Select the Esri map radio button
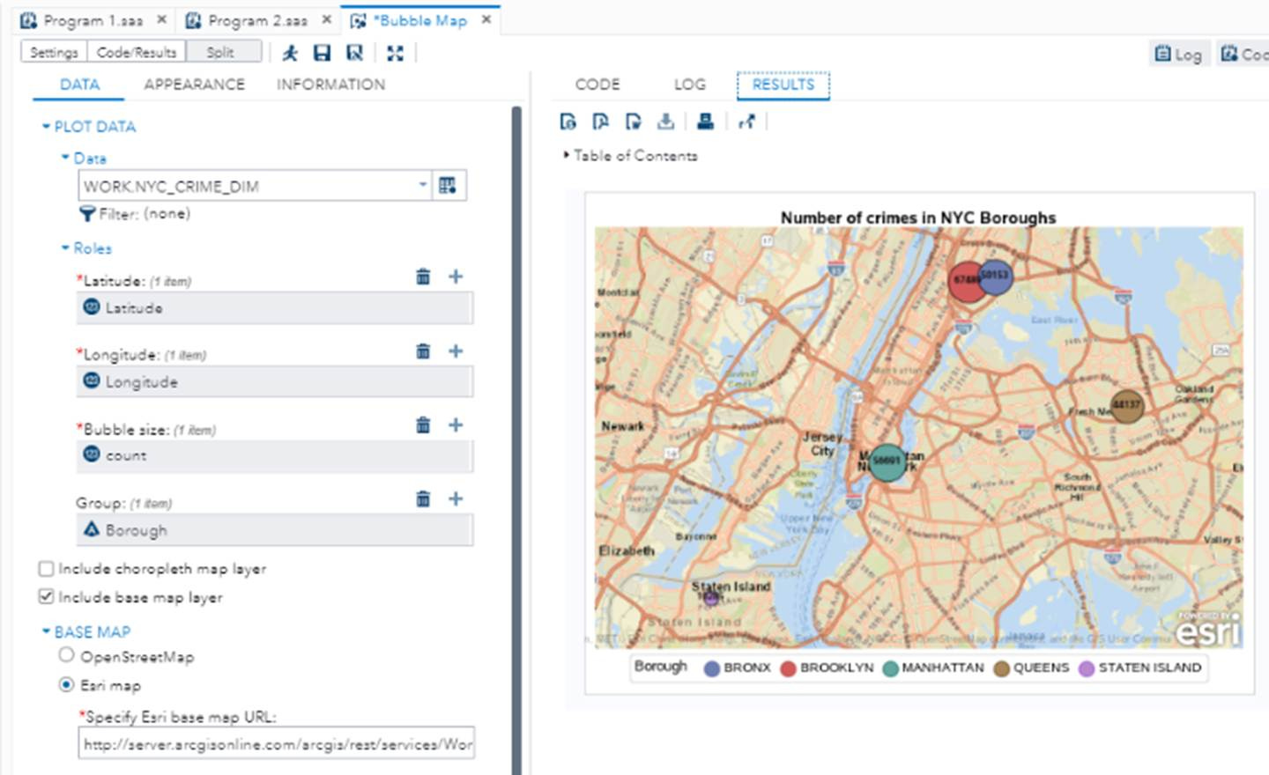This screenshot has height=775, width=1269. 66,684
